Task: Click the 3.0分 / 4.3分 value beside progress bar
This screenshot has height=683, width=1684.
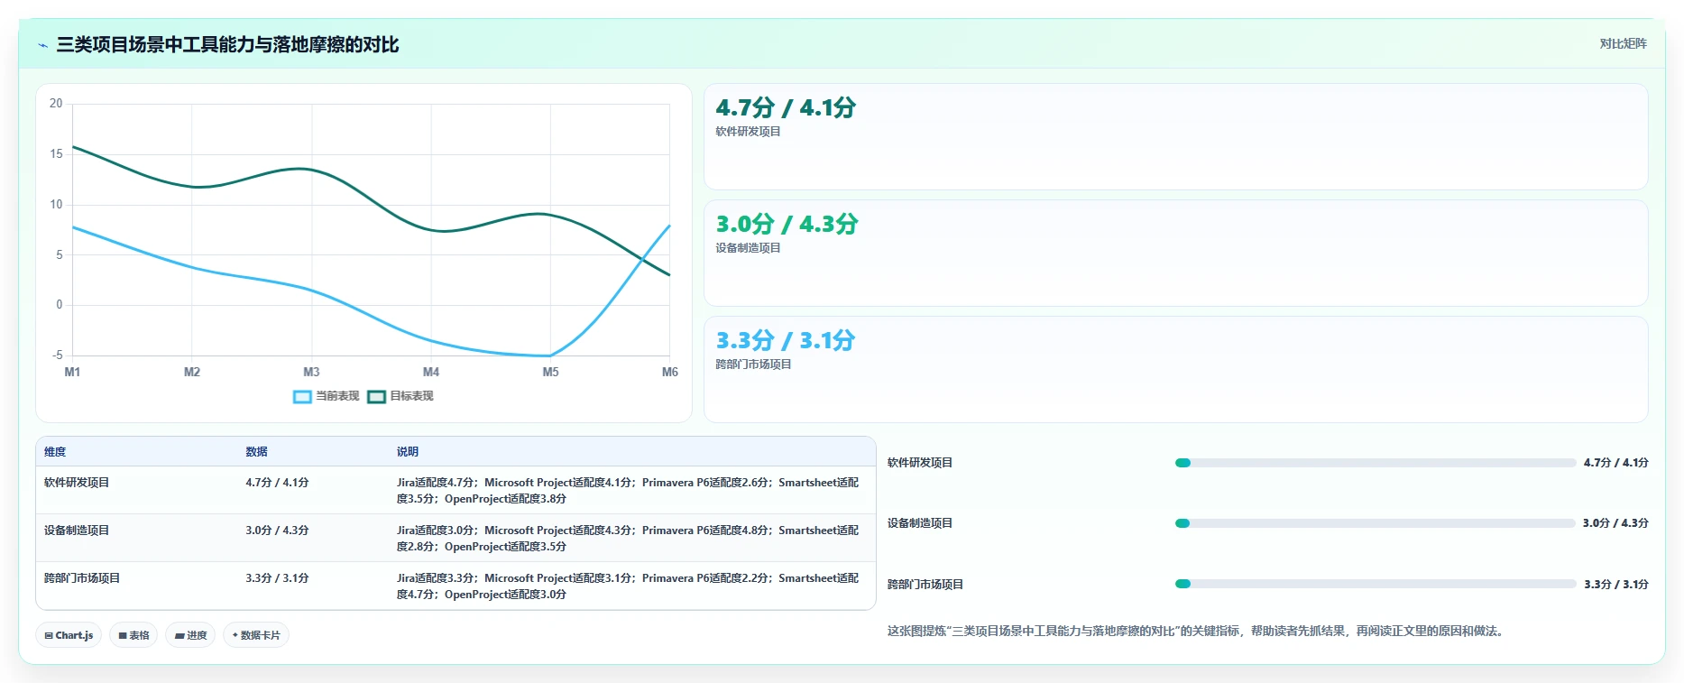Action: point(1615,523)
